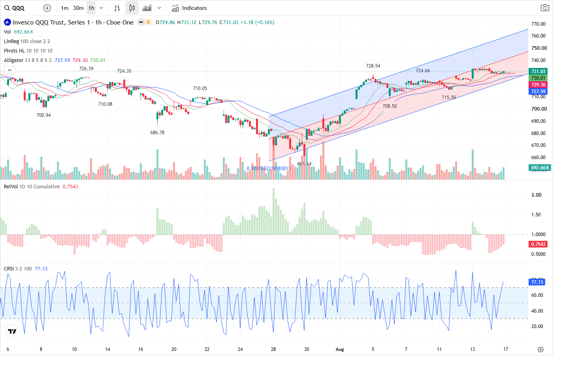Collapse the indicator legend with chevron
The width and height of the screenshot is (561, 375).
click(x=9, y=70)
